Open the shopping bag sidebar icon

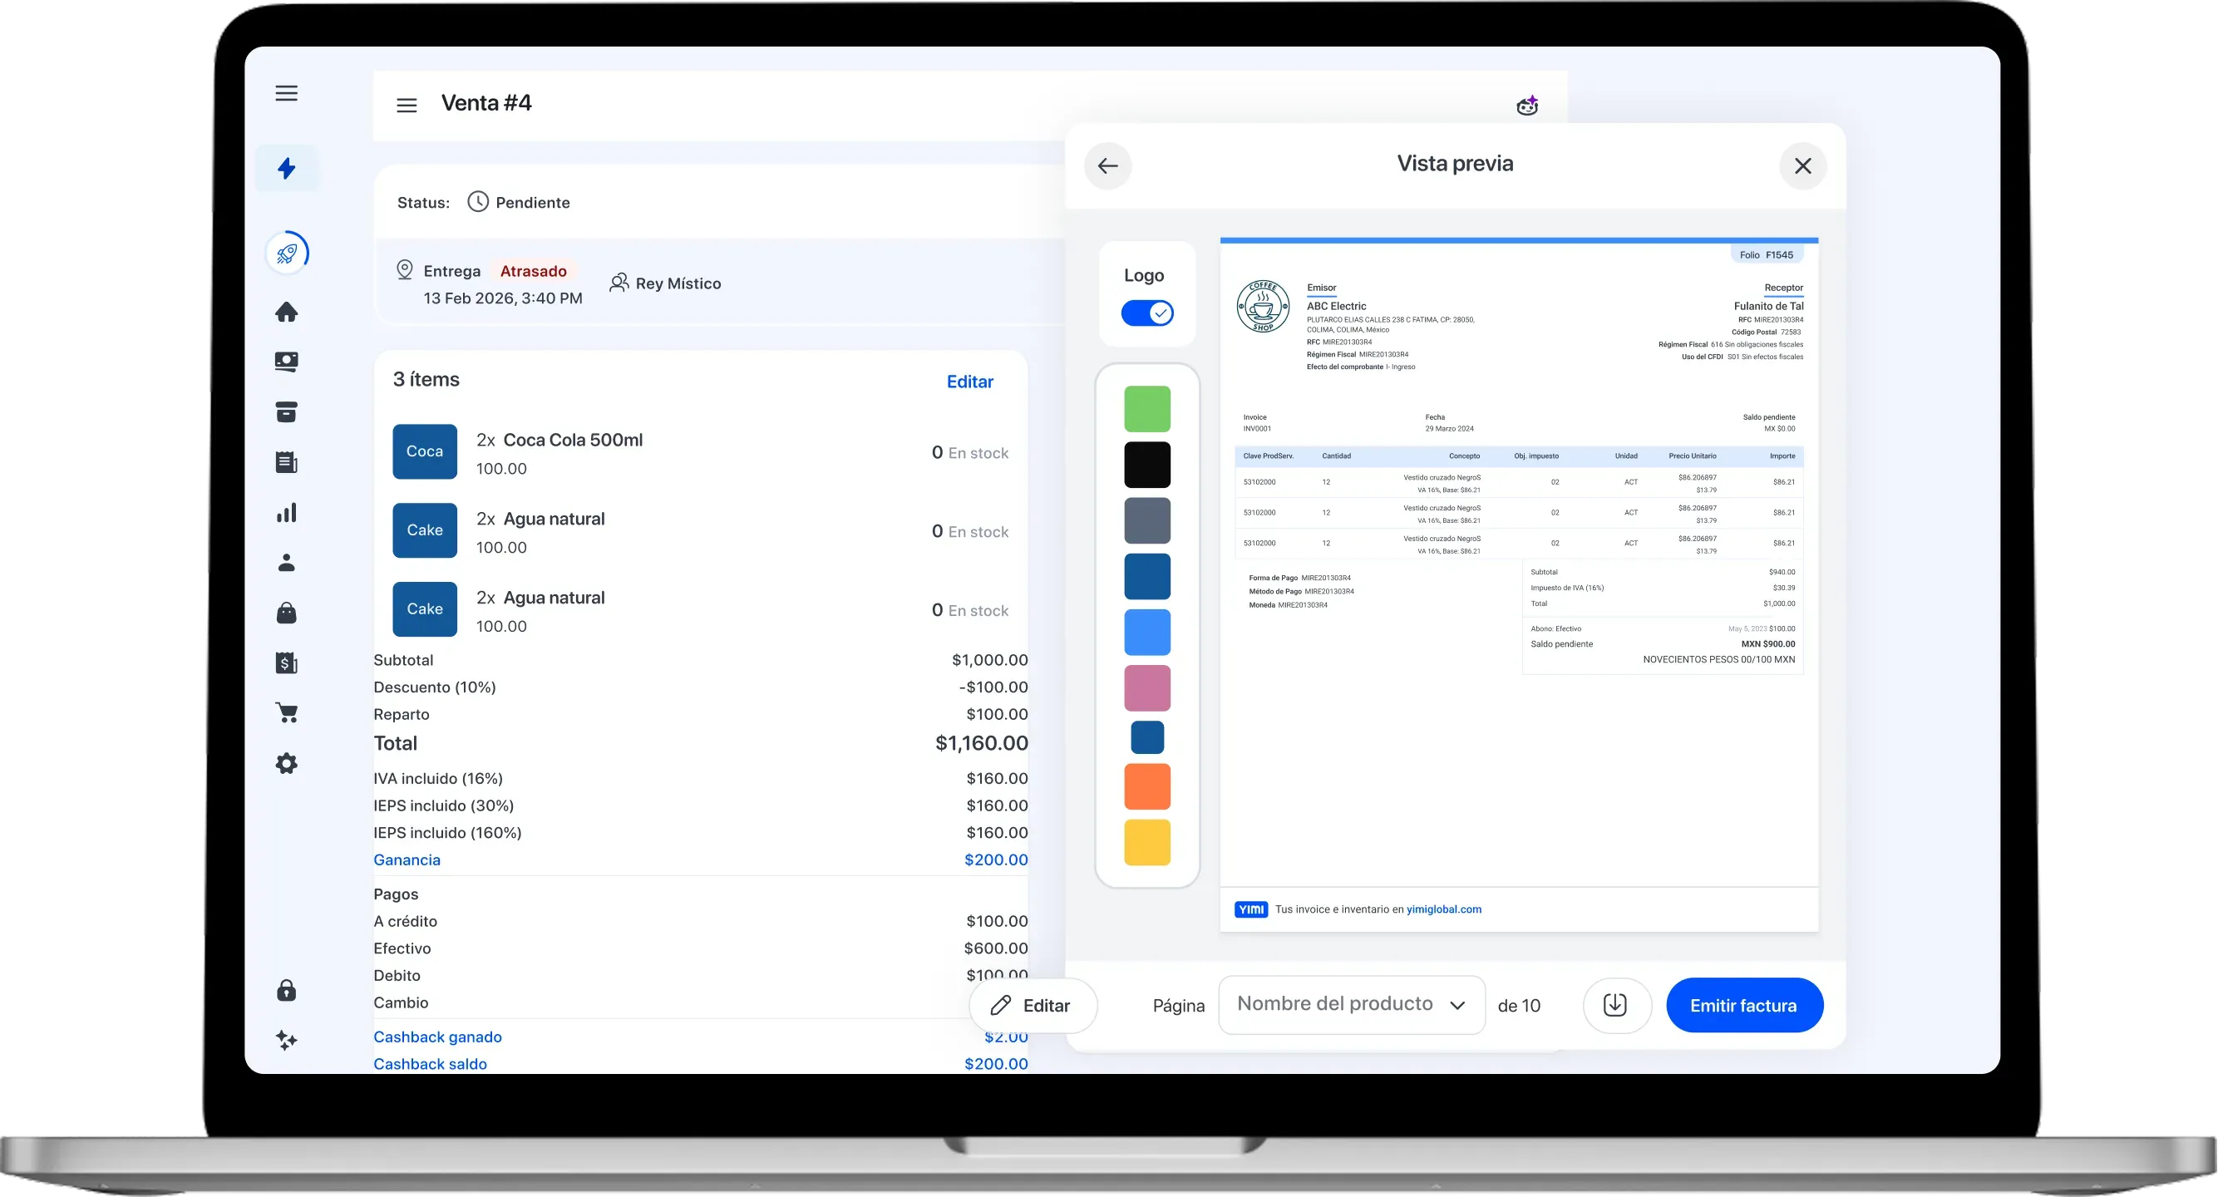(x=287, y=613)
